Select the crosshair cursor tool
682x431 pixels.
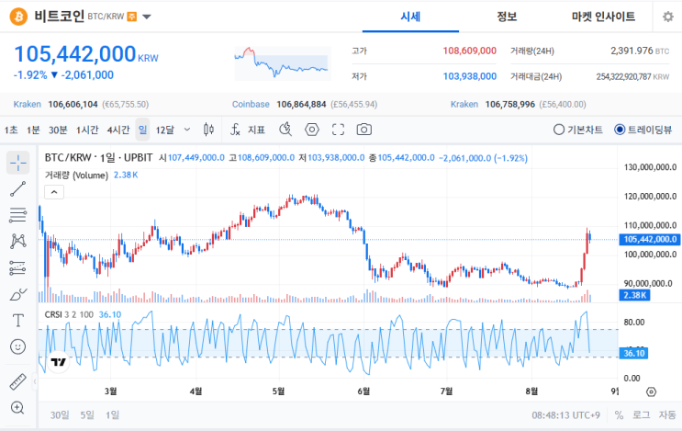pyautogui.click(x=17, y=163)
